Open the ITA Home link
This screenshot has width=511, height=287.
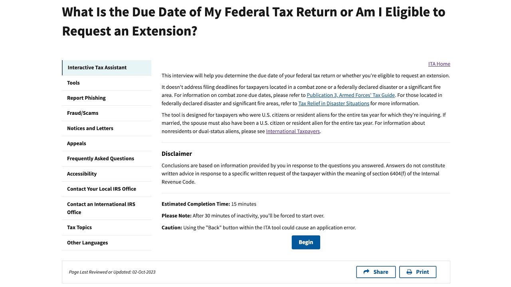[x=439, y=64]
